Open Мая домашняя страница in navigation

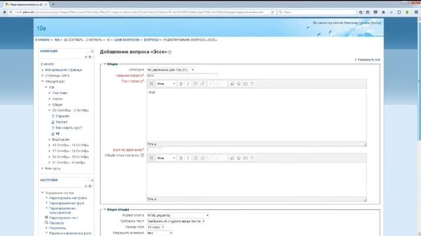(64, 70)
